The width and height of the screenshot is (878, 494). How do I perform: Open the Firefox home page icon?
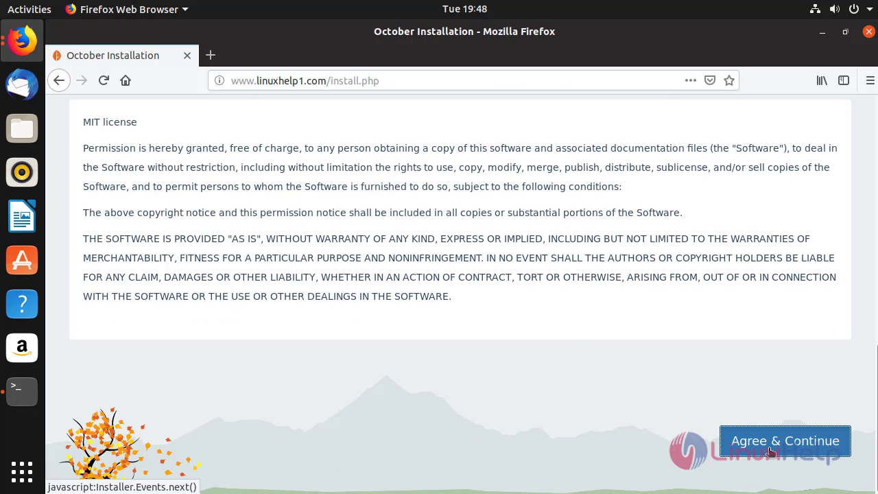pyautogui.click(x=126, y=80)
